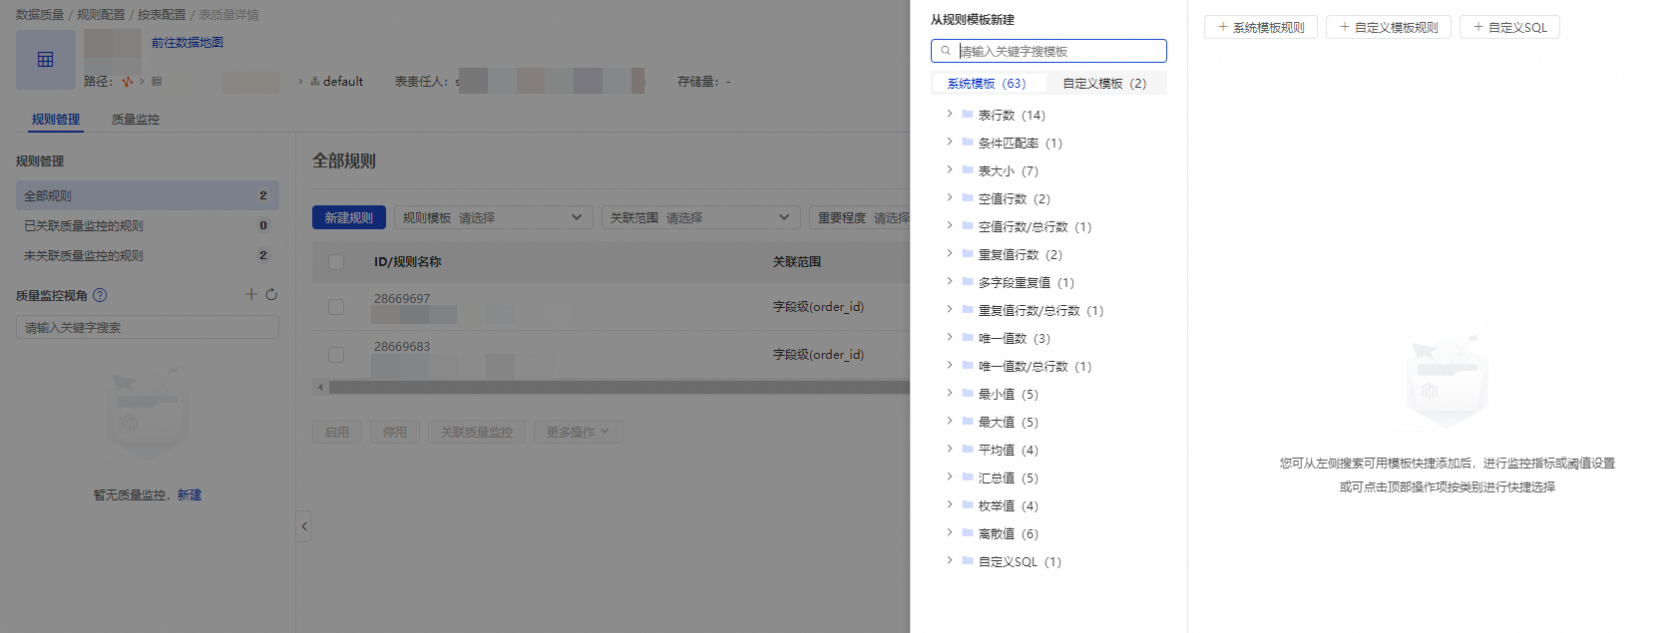Click 规则配置 in the breadcrumb
The image size is (1680, 633).
pos(101,15)
